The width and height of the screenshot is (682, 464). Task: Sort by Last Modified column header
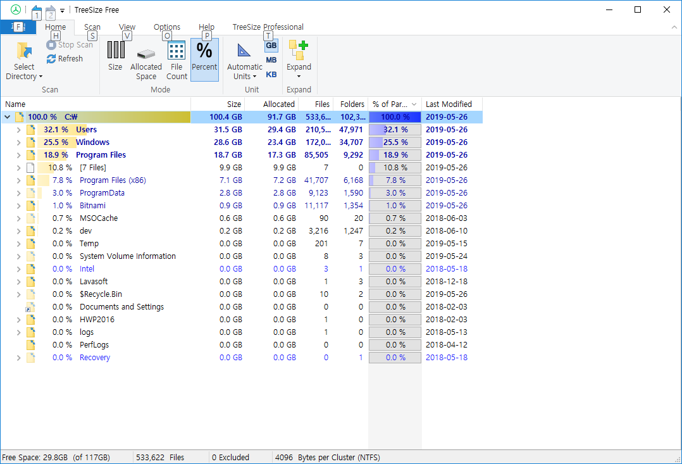click(452, 104)
